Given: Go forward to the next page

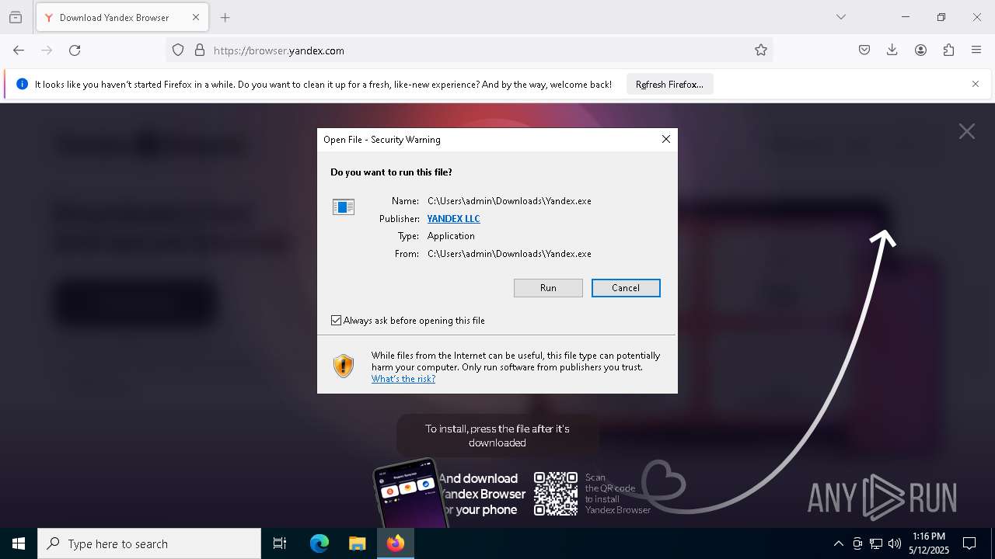Looking at the screenshot, I should (x=47, y=50).
